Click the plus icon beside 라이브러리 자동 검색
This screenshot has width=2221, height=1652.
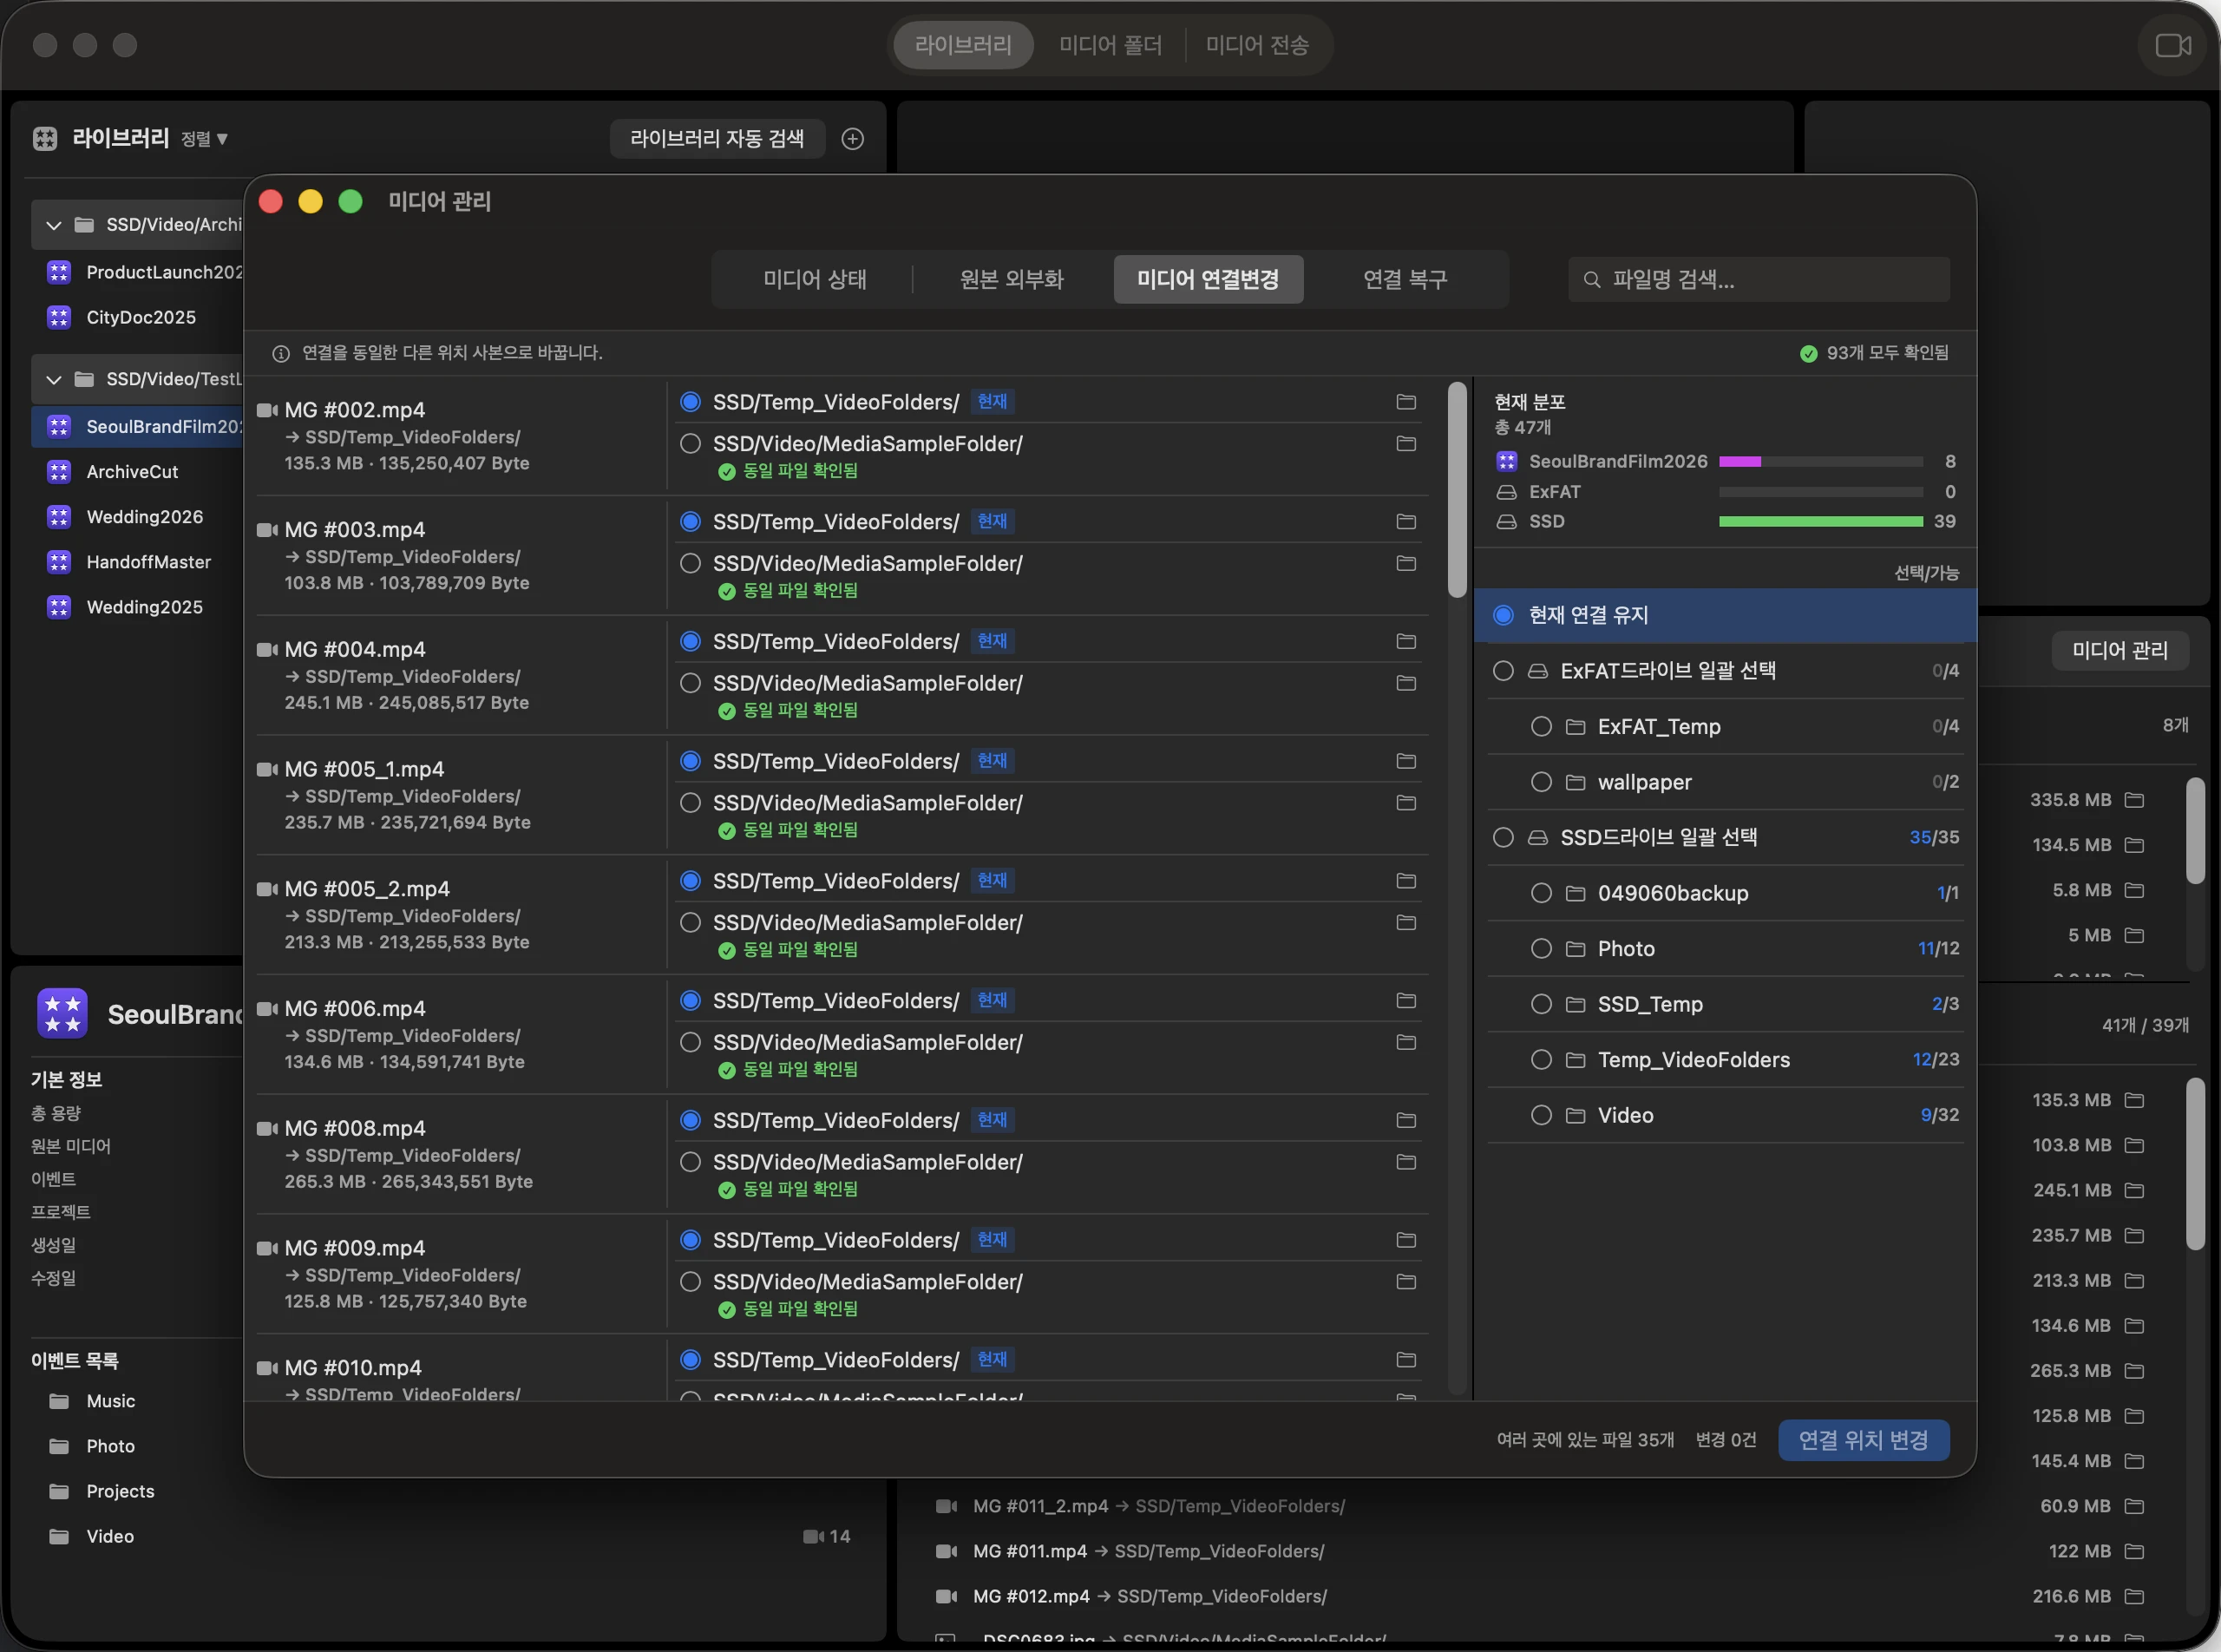[x=853, y=139]
